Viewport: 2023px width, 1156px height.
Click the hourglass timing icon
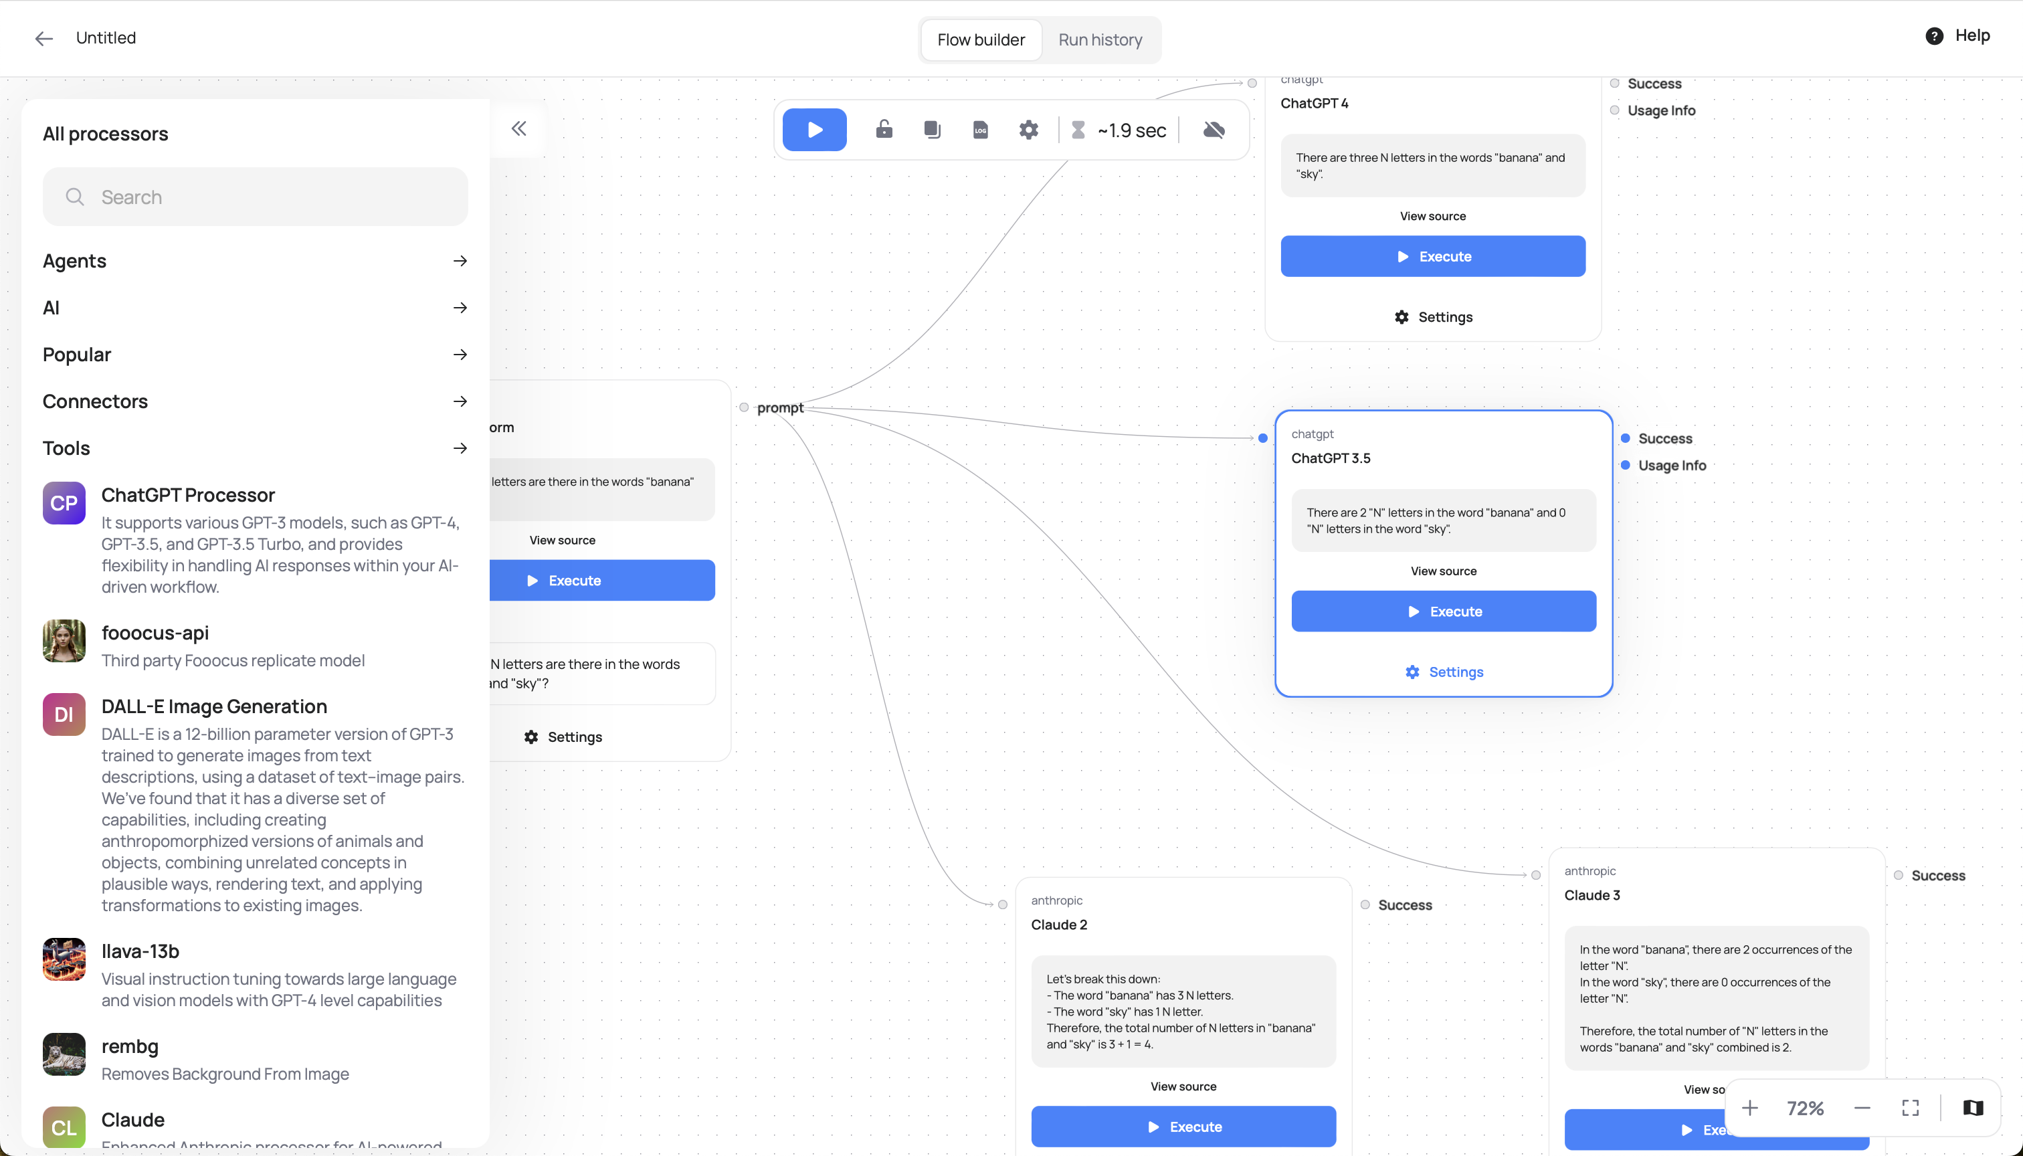(1078, 129)
